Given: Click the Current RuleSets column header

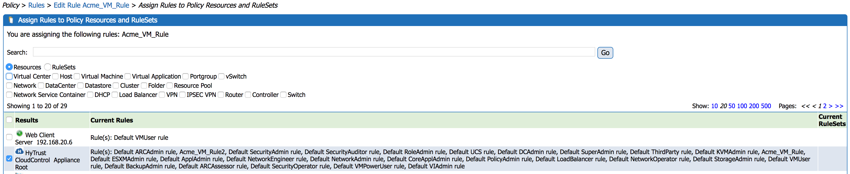Looking at the screenshot, I should (x=832, y=120).
